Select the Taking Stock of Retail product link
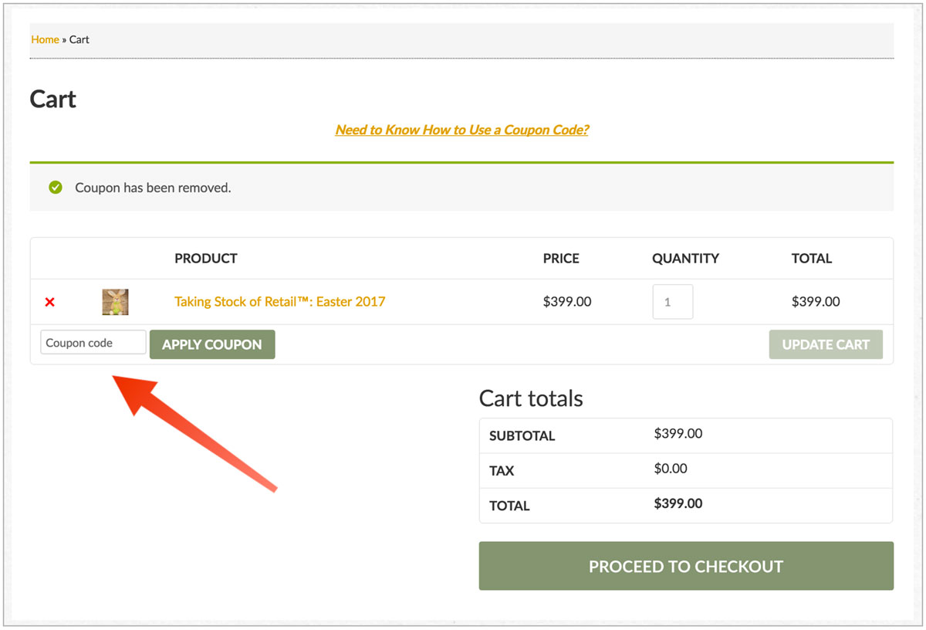The height and width of the screenshot is (630, 926). click(x=279, y=301)
